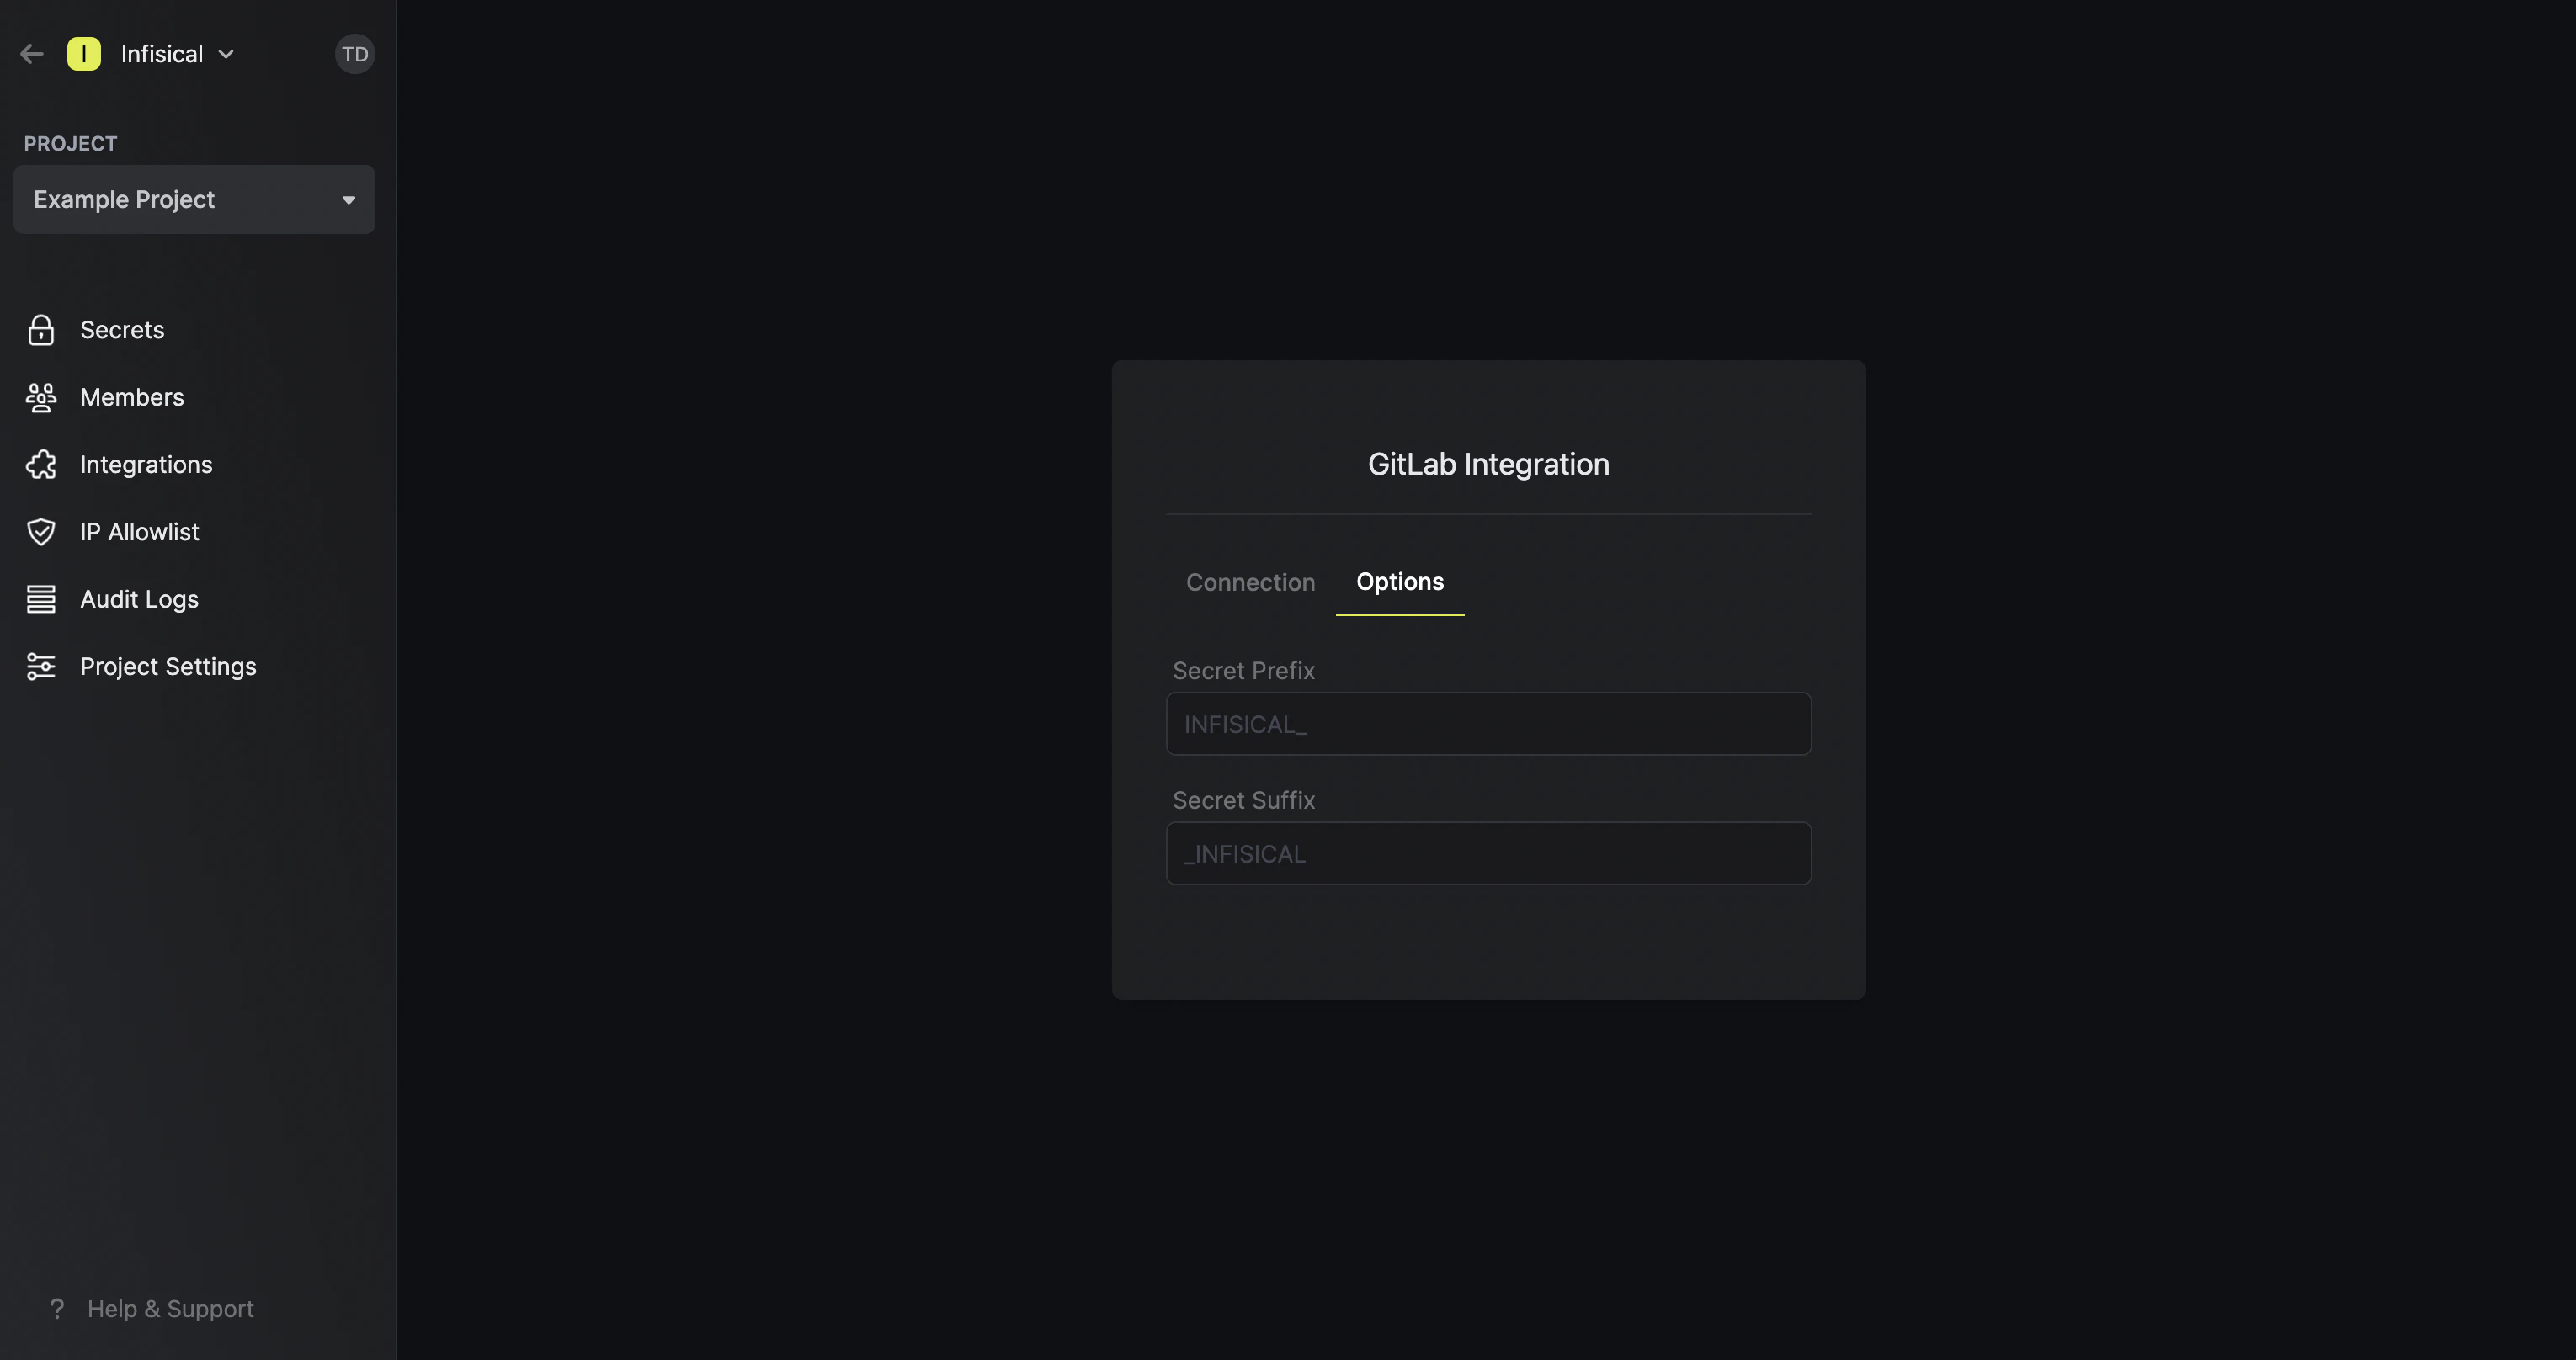Focus the Secret Suffix input field
The width and height of the screenshot is (2576, 1360).
(1488, 854)
